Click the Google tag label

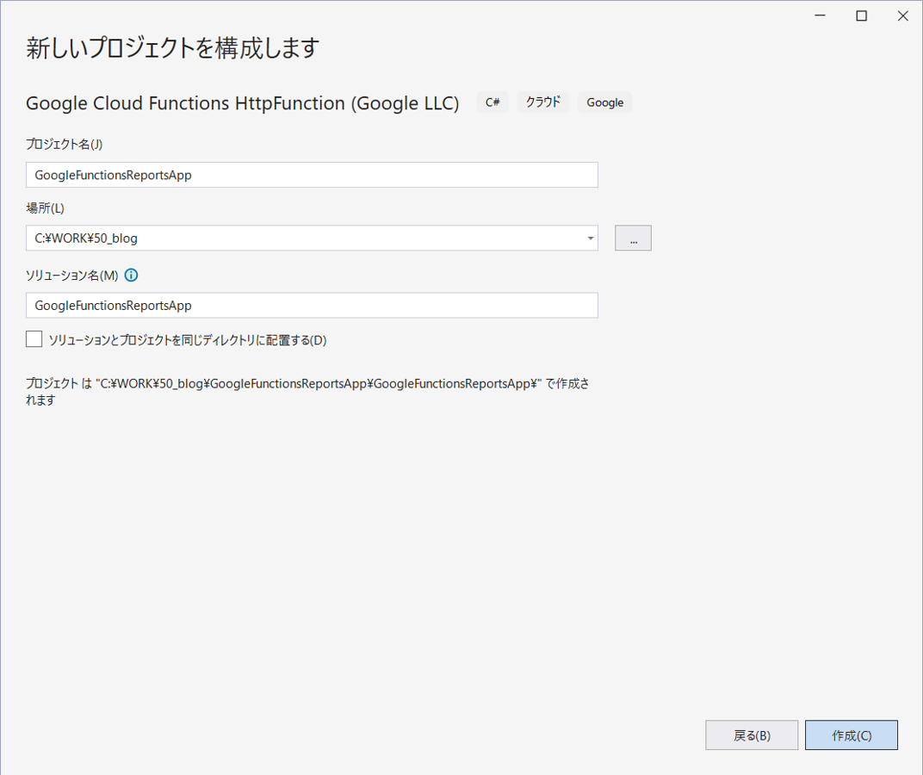[x=604, y=102]
